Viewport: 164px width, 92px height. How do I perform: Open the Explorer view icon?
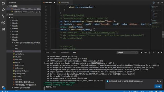click(3, 3)
